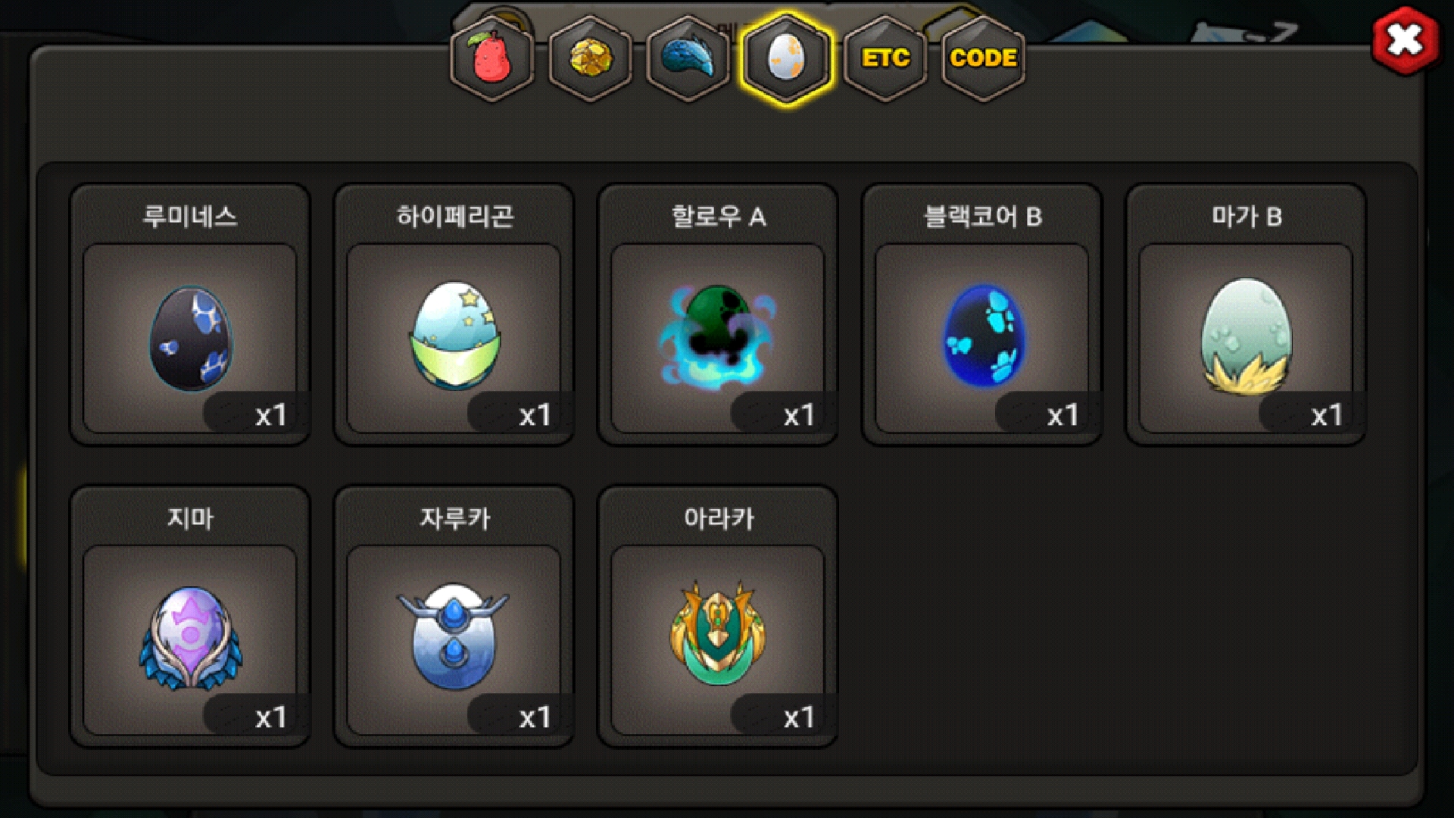
Task: Select the 루미네스 black egg icon
Action: 190,338
